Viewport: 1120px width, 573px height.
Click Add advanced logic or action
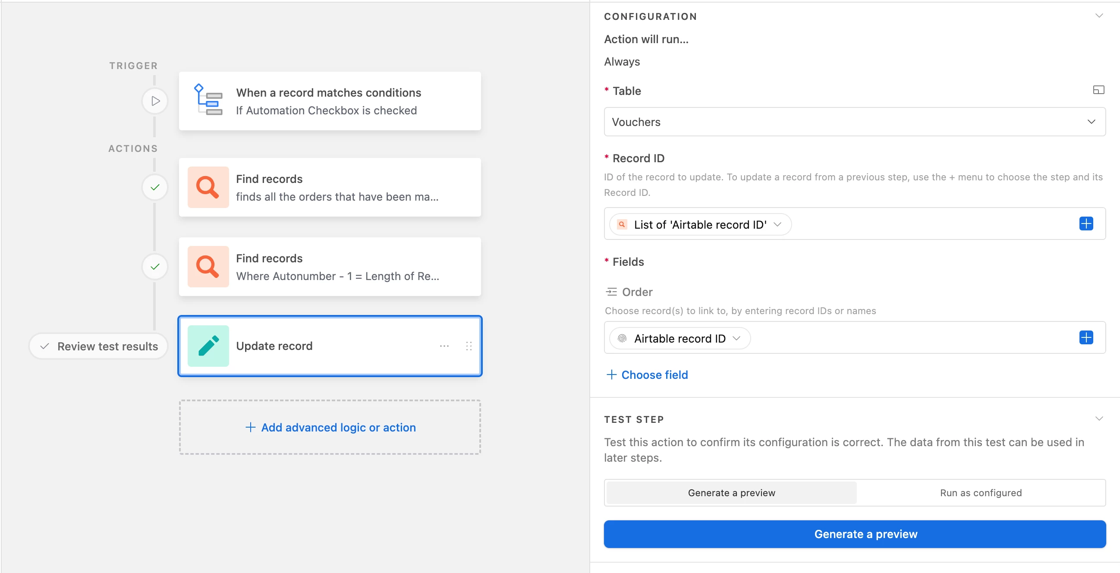coord(330,427)
